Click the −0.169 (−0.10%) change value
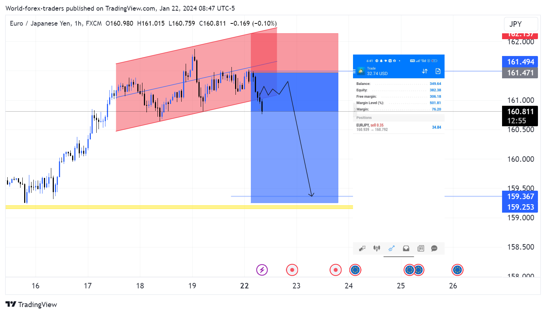546x314 pixels. pos(253,23)
